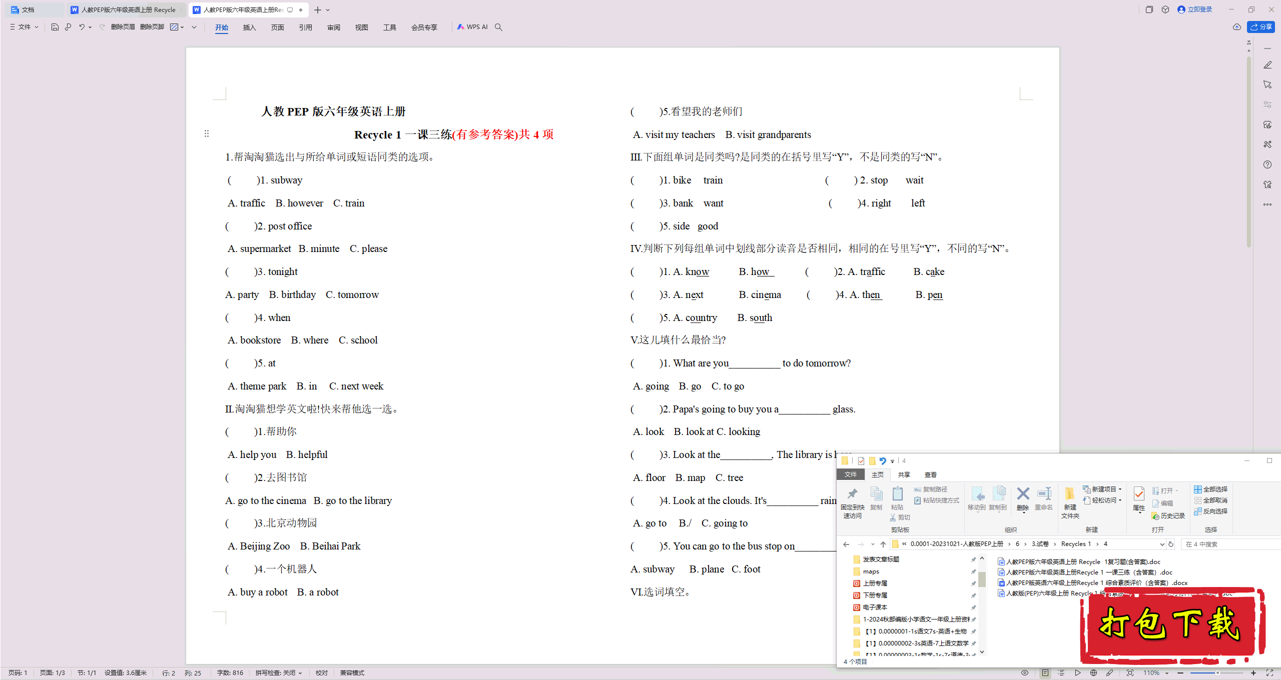Click the fullscreen icon in status bar

(x=1269, y=673)
